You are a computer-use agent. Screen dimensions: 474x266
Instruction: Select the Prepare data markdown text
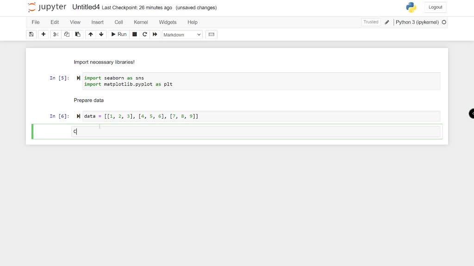click(88, 100)
